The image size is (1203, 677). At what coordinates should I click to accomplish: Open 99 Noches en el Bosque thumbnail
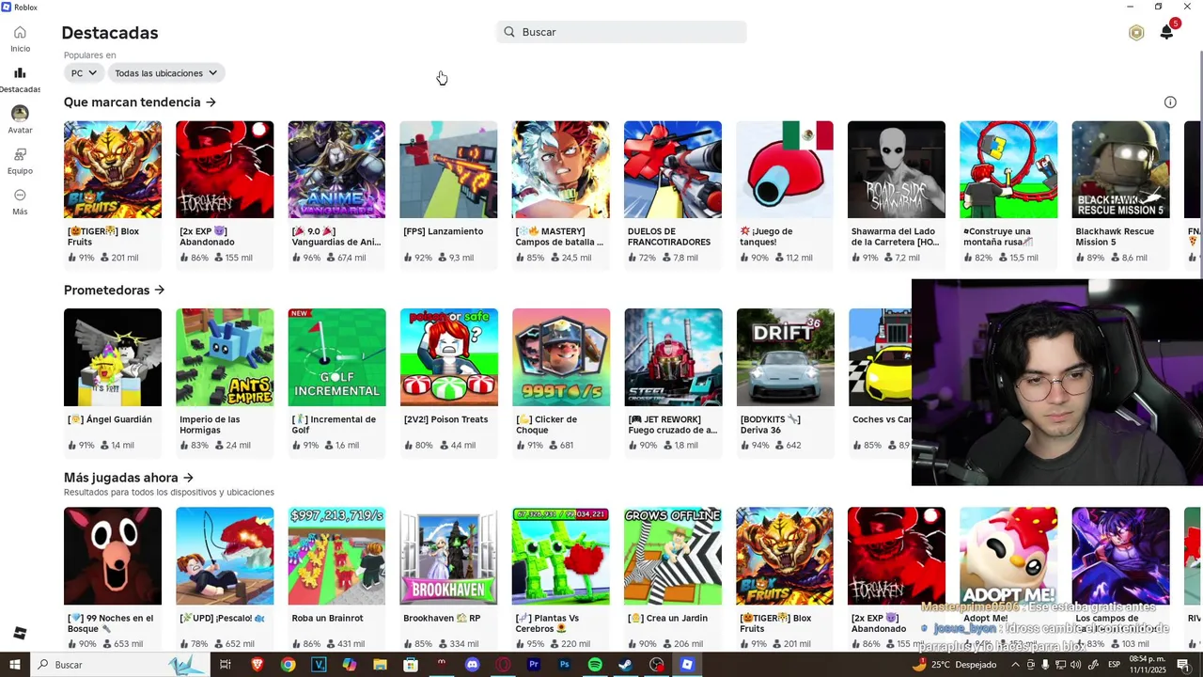coord(113,557)
